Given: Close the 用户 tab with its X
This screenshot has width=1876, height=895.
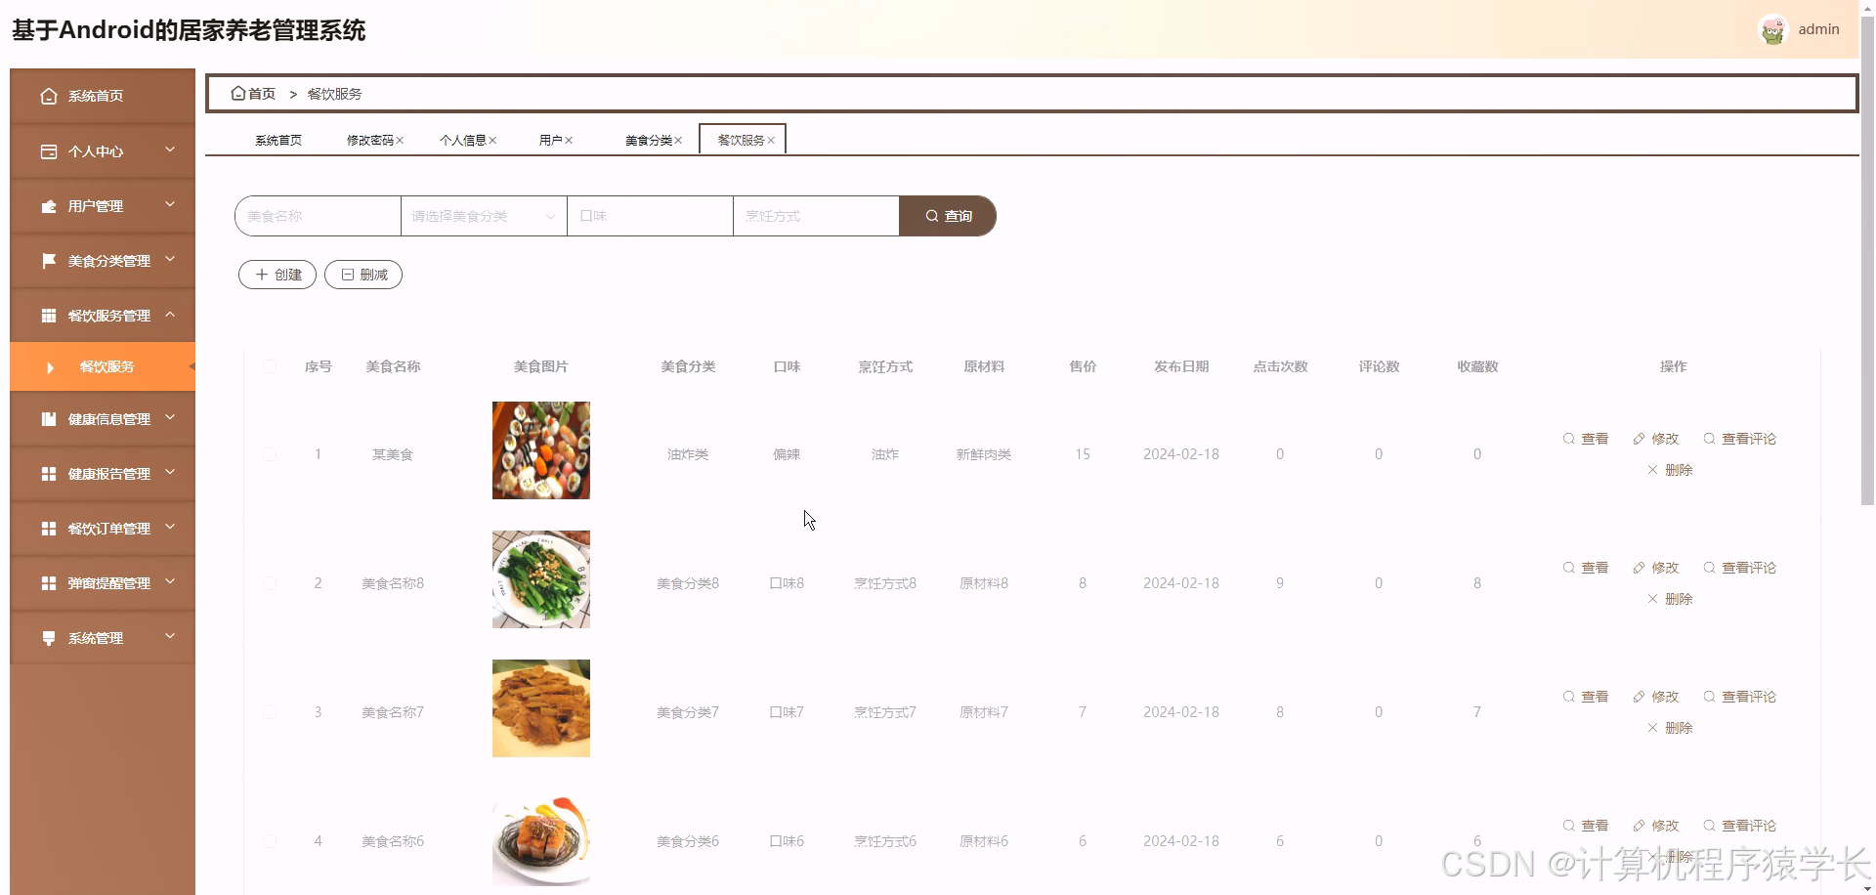Looking at the screenshot, I should (x=569, y=141).
